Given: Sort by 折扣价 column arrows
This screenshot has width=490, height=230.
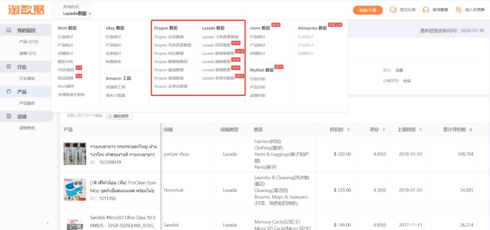Looking at the screenshot, I should [x=348, y=130].
